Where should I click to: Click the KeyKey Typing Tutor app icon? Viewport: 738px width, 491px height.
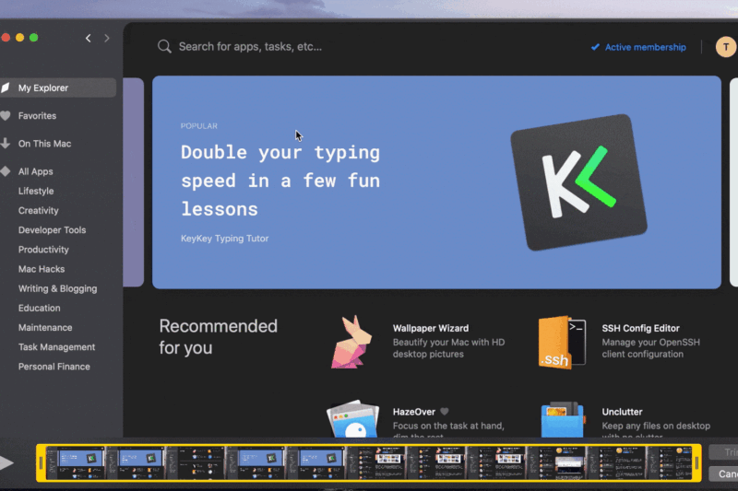578,182
